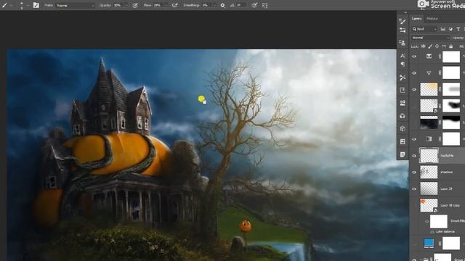Open the Notes panel icon
Image resolution: width=465 pixels, height=261 pixels.
pos(403,154)
